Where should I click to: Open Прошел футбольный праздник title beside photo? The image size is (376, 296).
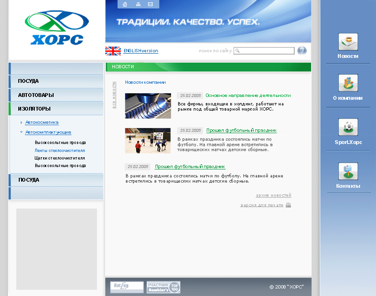click(242, 130)
